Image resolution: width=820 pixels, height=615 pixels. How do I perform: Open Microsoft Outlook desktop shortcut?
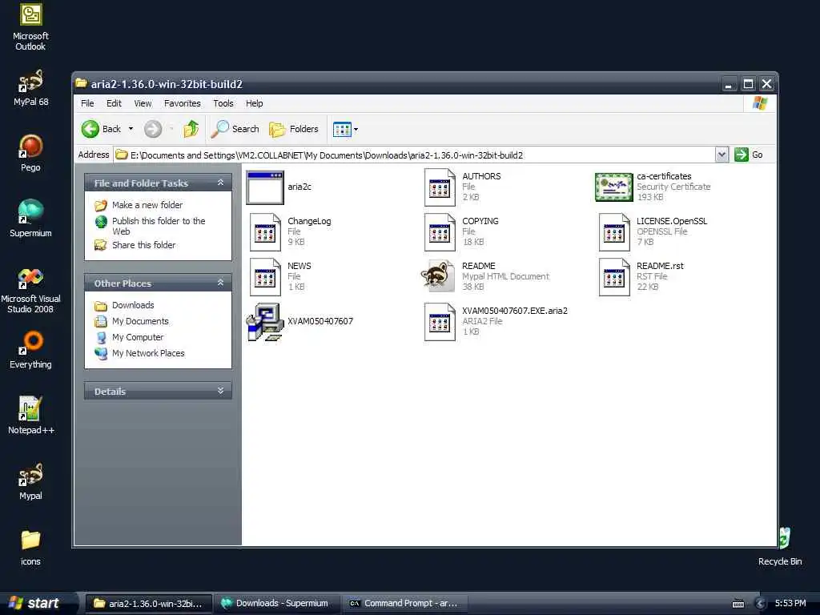tap(30, 27)
